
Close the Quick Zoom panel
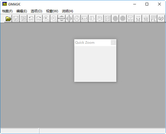click(x=113, y=43)
